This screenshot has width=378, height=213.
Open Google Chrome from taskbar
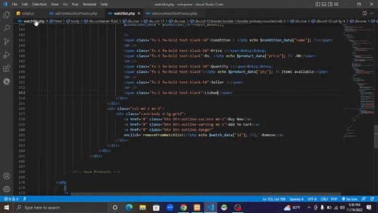pos(184,208)
